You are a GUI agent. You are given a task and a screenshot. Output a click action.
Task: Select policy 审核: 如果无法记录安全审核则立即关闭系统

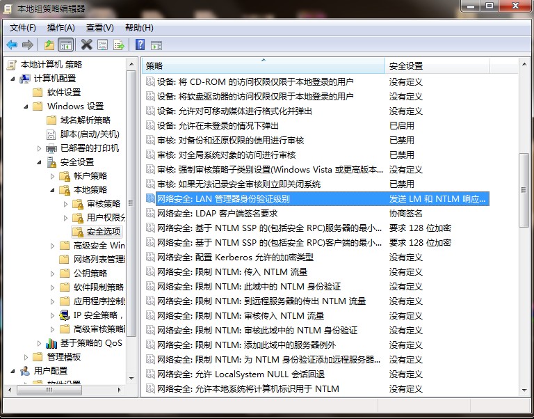pyautogui.click(x=238, y=184)
